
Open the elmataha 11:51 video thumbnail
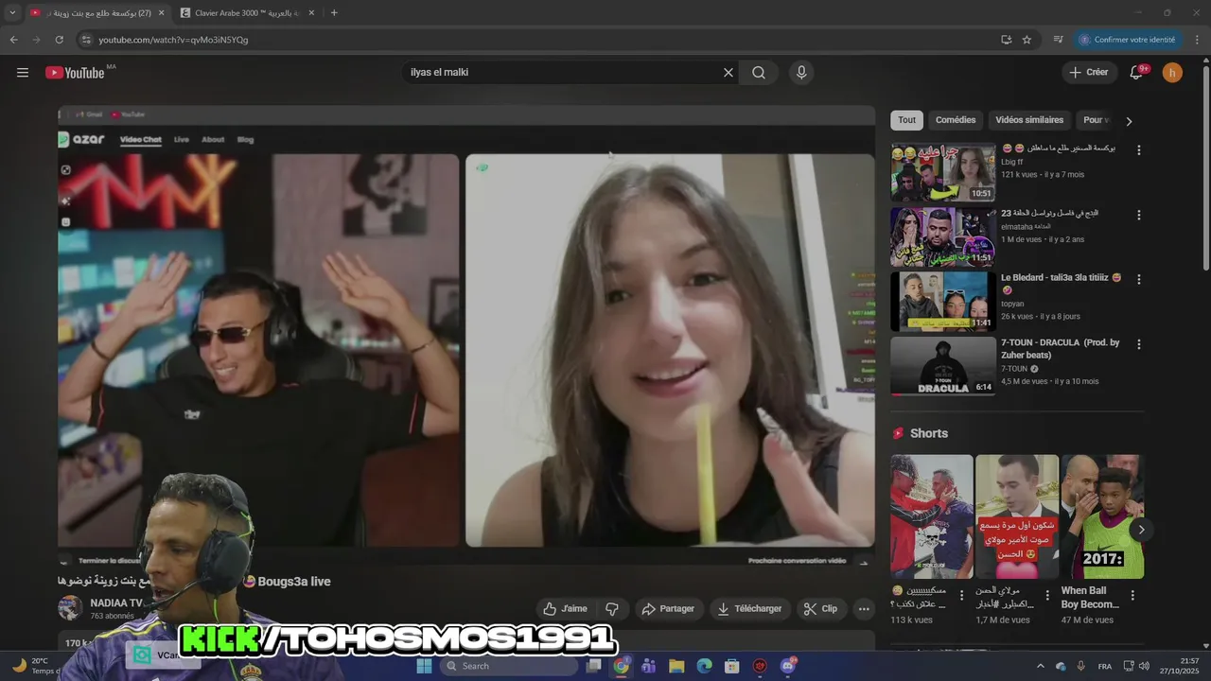(x=943, y=237)
